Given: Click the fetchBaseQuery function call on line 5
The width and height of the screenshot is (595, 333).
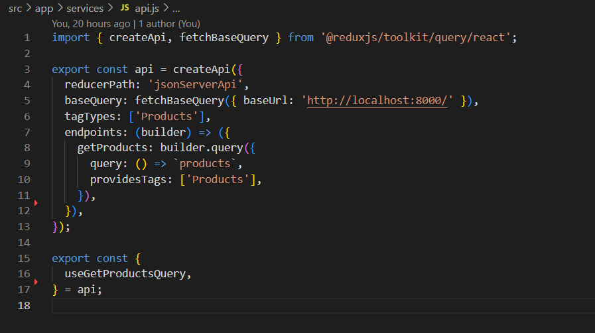Looking at the screenshot, I should coord(180,101).
